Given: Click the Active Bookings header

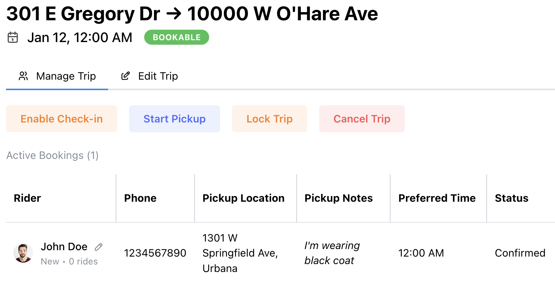Looking at the screenshot, I should point(52,155).
